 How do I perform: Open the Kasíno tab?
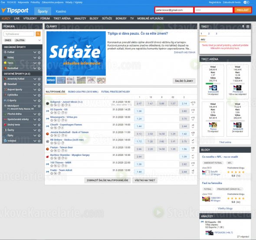point(61,11)
